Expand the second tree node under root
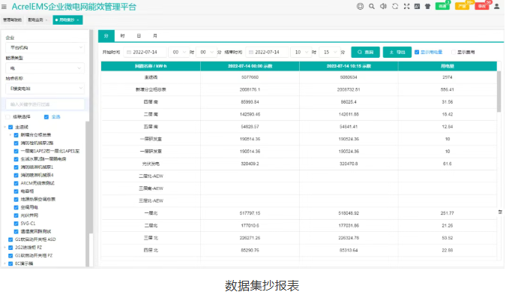 pos(10,135)
